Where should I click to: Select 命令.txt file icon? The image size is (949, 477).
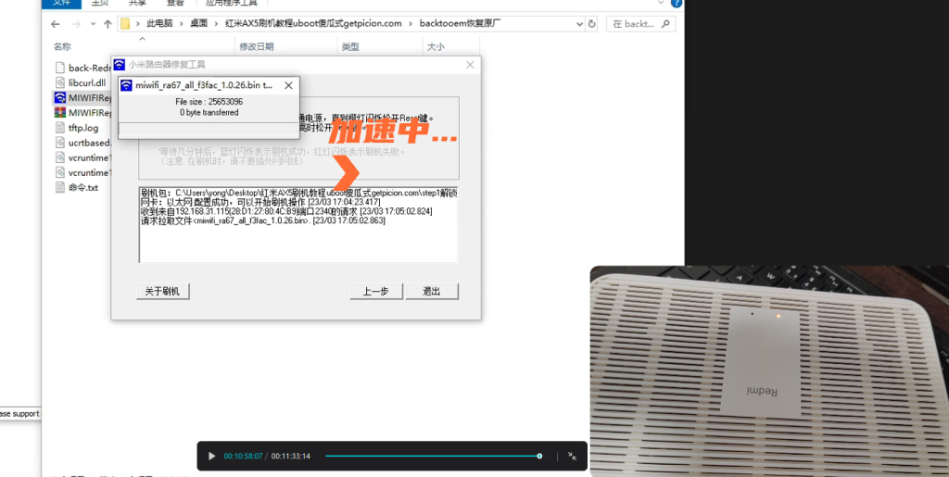point(59,187)
